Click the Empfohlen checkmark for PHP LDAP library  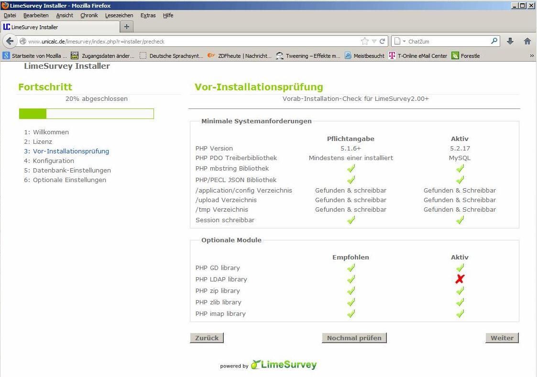(x=351, y=279)
